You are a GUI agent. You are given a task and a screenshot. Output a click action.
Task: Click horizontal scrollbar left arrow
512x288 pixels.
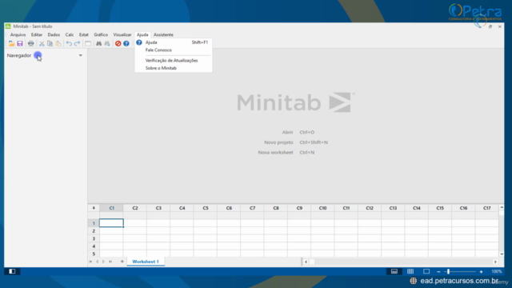[x=306, y=262]
